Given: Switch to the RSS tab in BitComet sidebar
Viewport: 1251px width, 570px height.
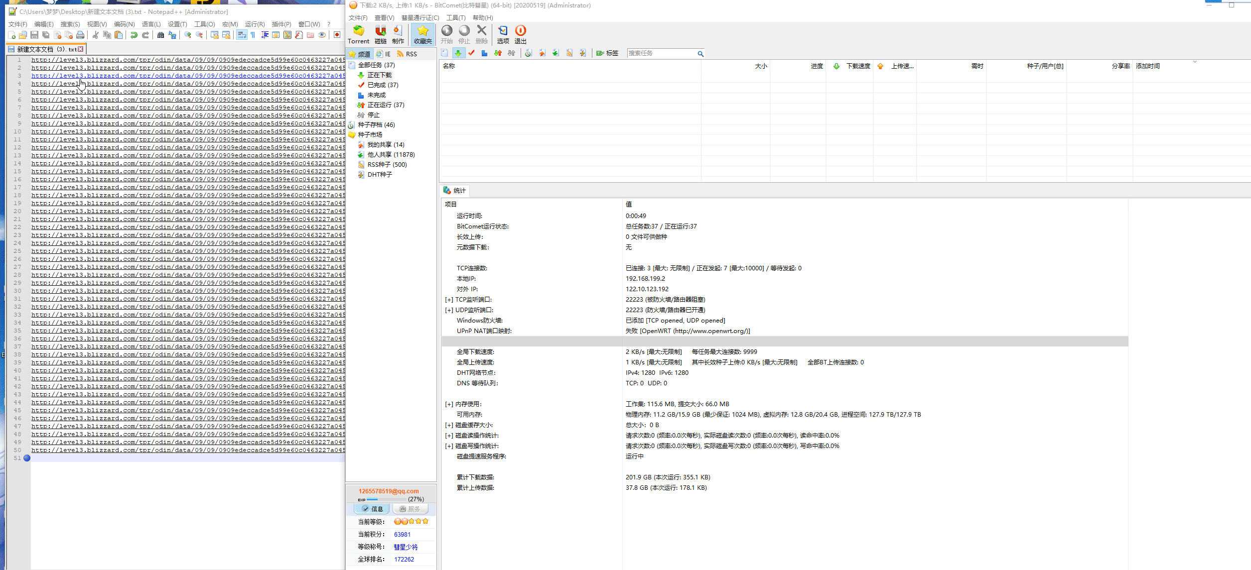Looking at the screenshot, I should point(407,54).
